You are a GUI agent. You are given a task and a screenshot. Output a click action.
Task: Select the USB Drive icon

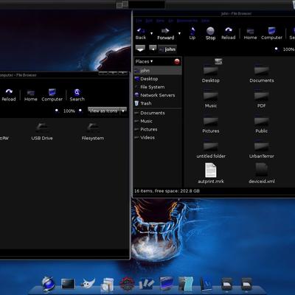[42, 131]
